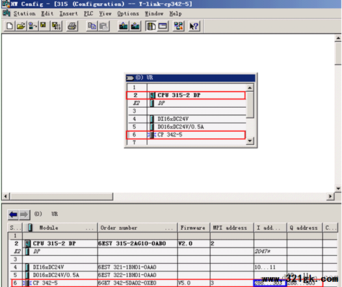Download to module using first load icon

pyautogui.click(x=124, y=27)
